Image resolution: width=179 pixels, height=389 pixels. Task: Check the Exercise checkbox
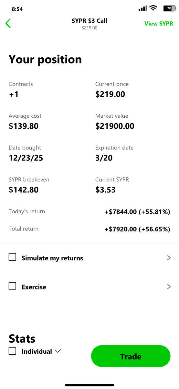(x=12, y=286)
